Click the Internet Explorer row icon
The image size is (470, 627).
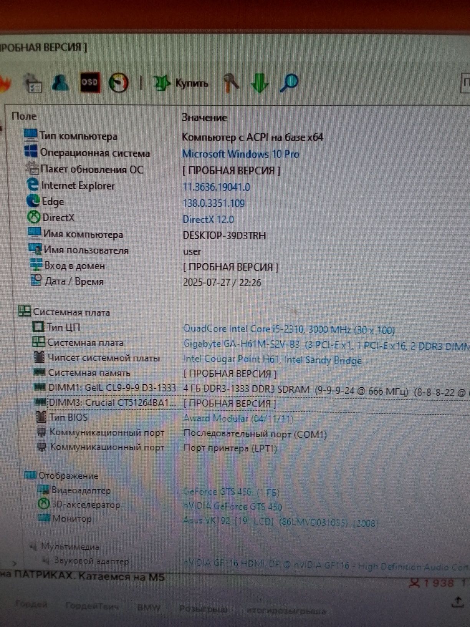tap(33, 185)
